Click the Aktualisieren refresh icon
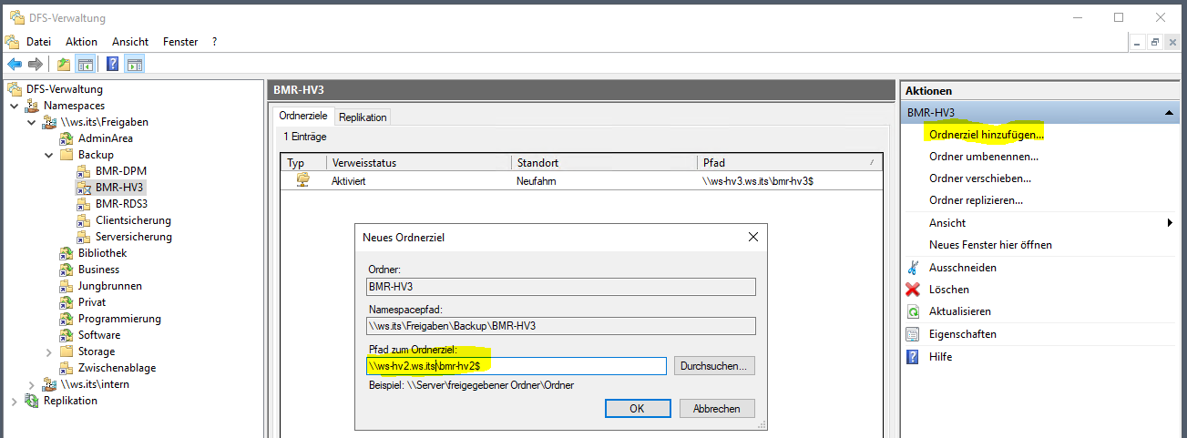Viewport: 1187px width, 438px height. point(913,311)
